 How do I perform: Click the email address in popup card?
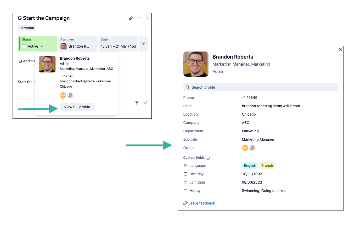click(x=85, y=81)
